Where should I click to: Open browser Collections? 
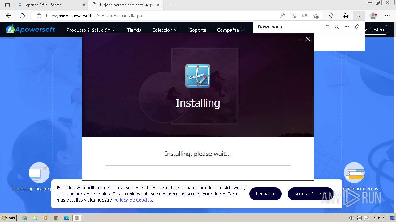345,16
